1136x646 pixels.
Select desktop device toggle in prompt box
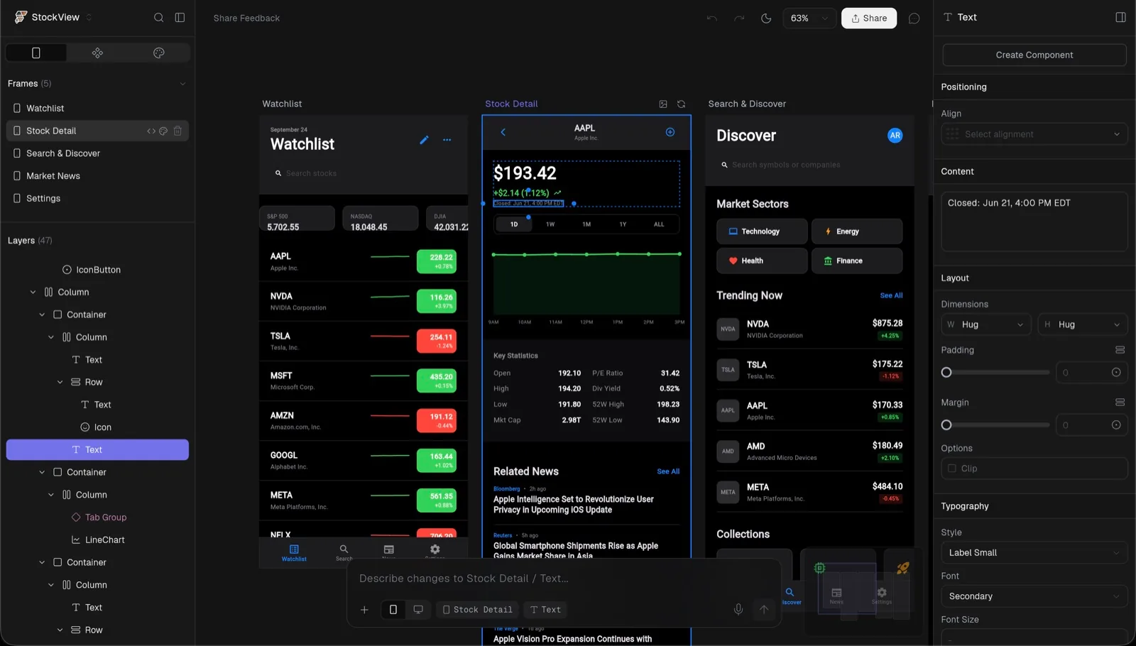pos(418,609)
